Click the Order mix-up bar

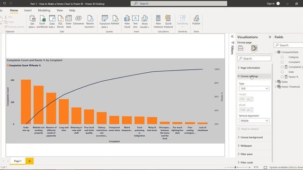click(26, 102)
